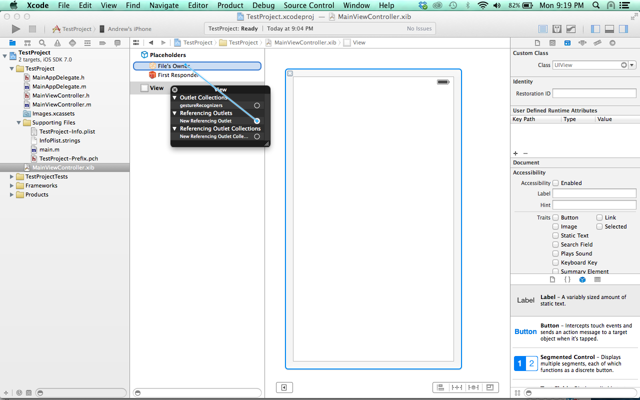The height and width of the screenshot is (400, 640).
Task: Go back in editor history
Action: [151, 42]
